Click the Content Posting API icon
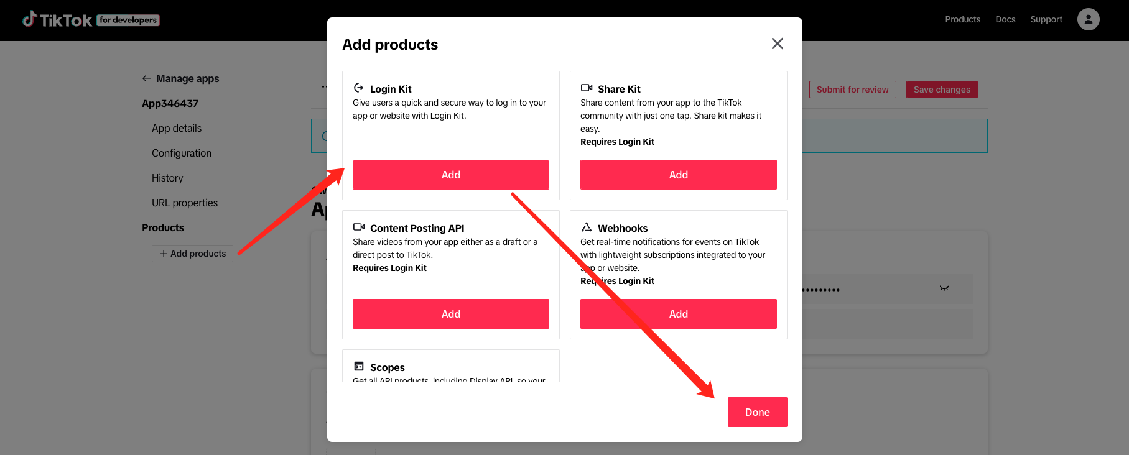Viewport: 1129px width, 455px height. 359,227
